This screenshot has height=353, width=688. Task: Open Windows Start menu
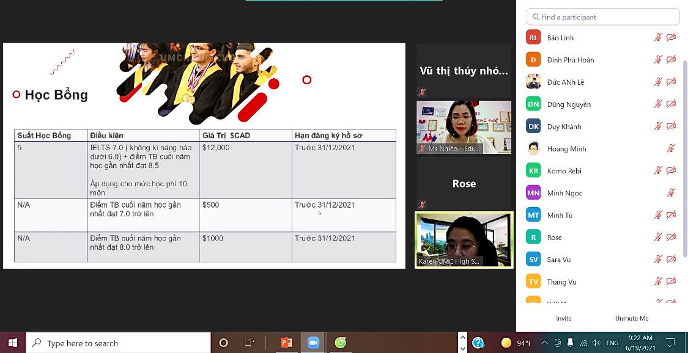pos(12,343)
